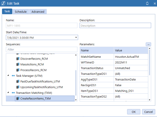This screenshot has width=157, height=117.
Task: Select the ProcessRecons_RCM sequence icon
Action: tap(18, 70)
